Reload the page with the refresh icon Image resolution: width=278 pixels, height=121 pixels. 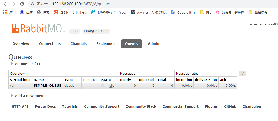coord(22,4)
